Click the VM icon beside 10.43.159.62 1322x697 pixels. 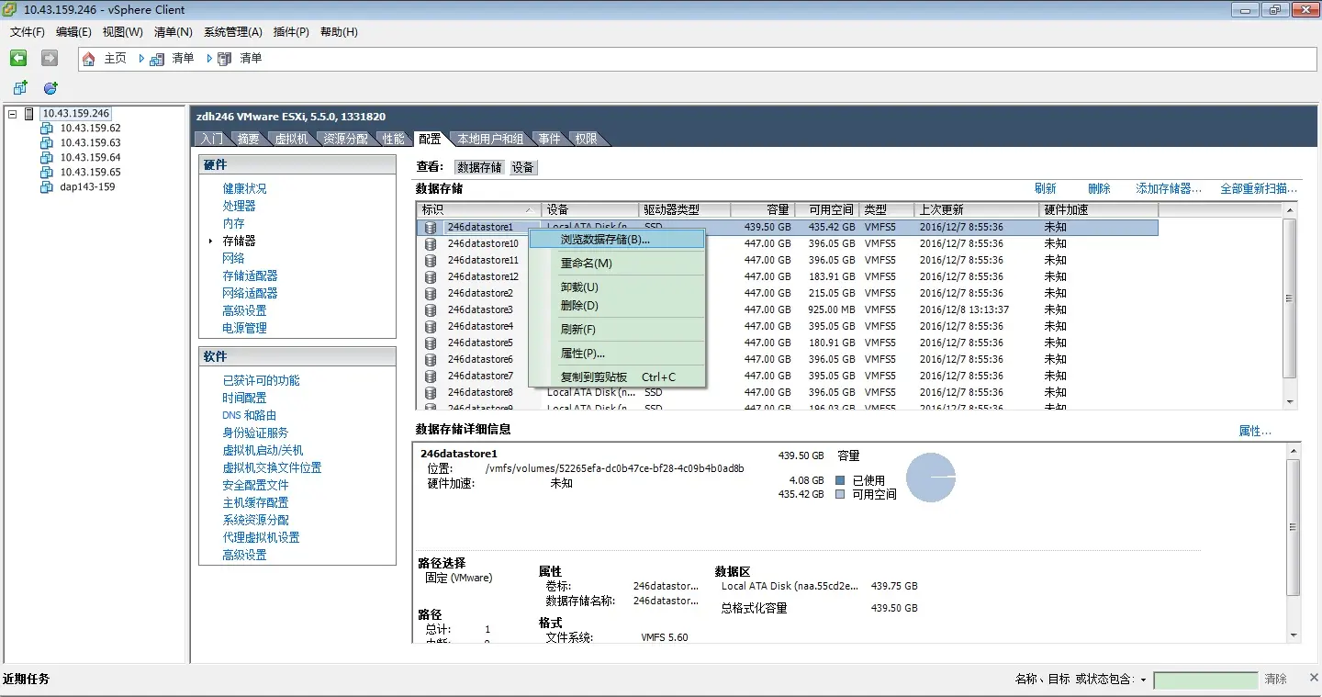[x=47, y=129]
